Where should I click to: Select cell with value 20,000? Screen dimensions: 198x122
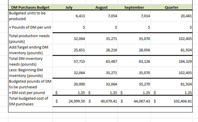[69, 84]
